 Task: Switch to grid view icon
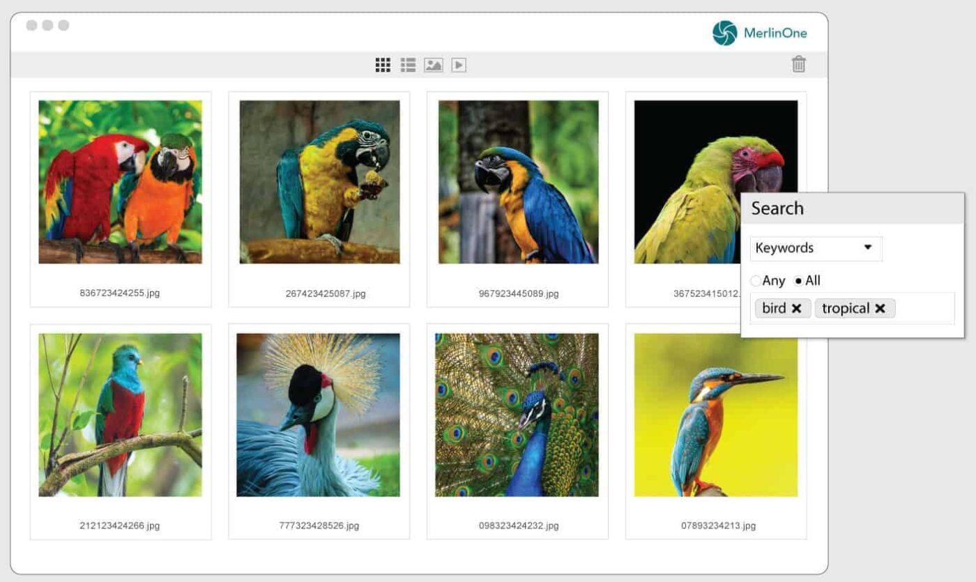pyautogui.click(x=383, y=65)
